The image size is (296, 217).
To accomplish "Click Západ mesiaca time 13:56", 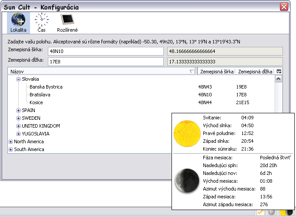I will click(x=266, y=197).
